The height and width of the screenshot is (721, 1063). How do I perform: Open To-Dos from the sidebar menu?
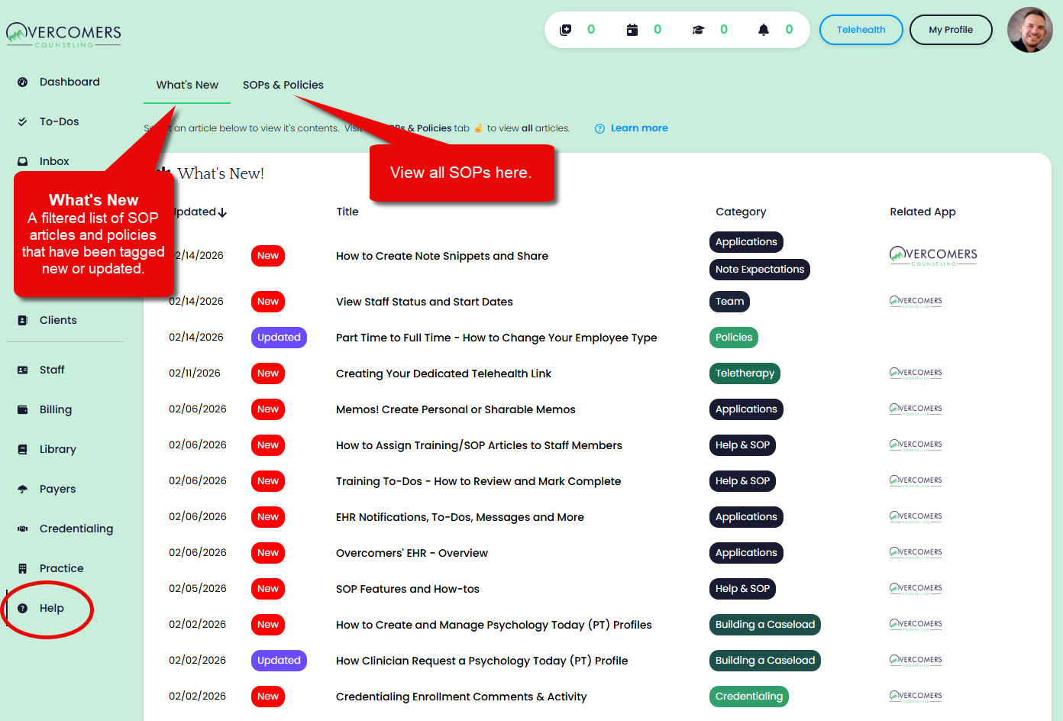click(60, 121)
